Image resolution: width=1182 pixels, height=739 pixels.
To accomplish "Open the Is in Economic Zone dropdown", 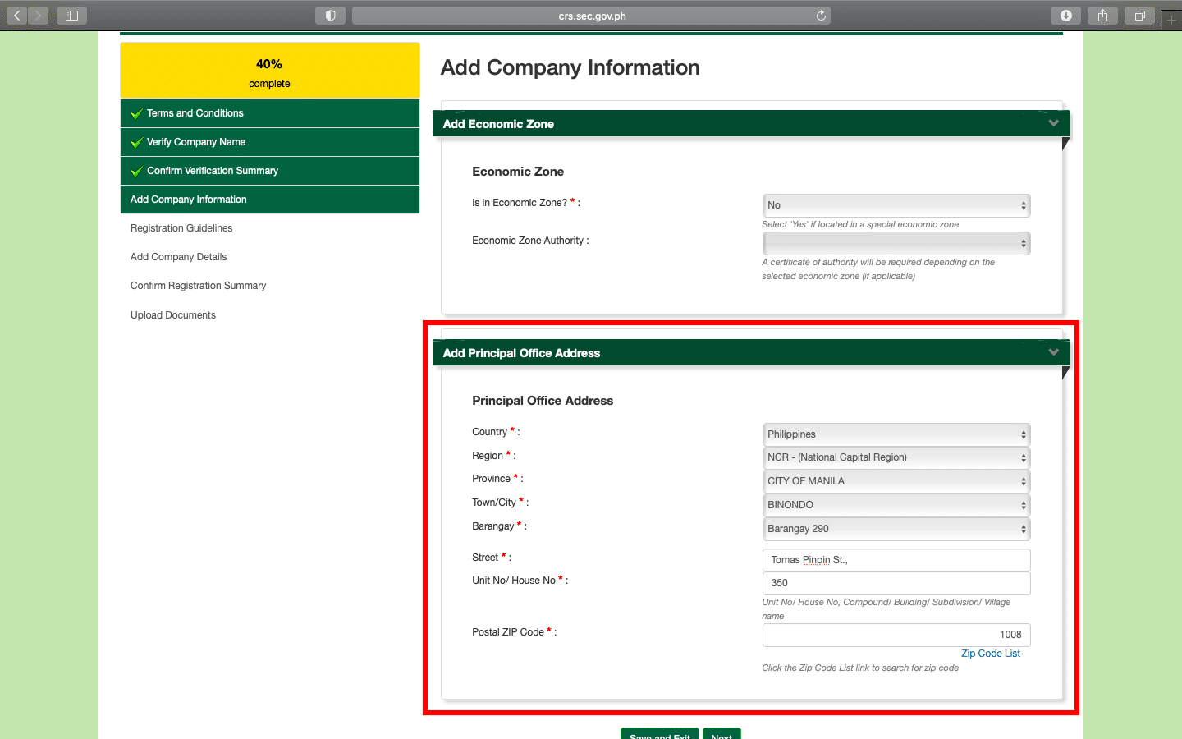I will coord(896,205).
